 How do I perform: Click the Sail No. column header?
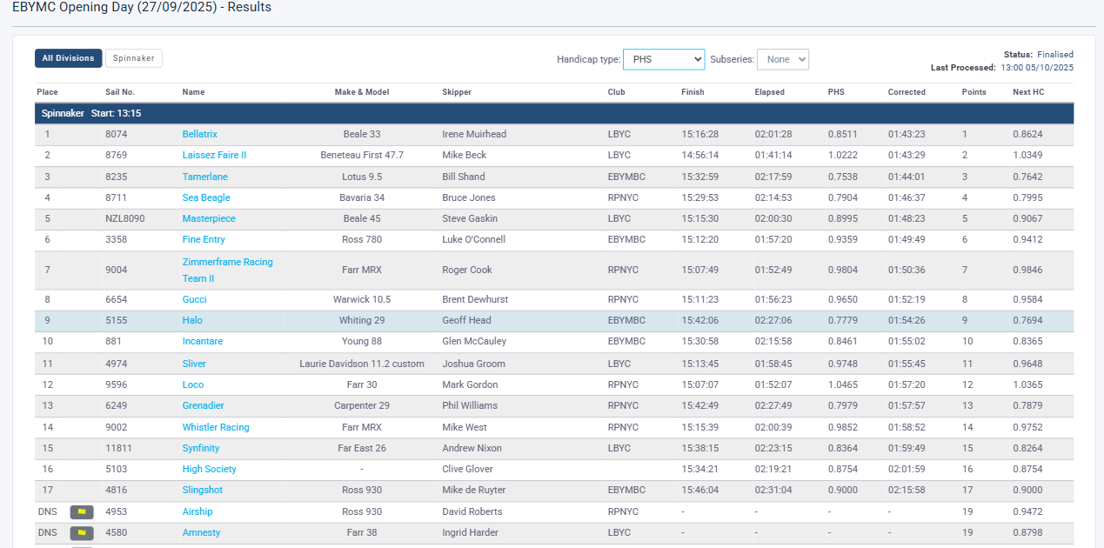pos(120,92)
